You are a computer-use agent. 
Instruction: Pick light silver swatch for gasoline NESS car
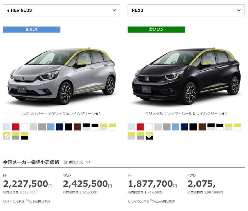click(158, 127)
